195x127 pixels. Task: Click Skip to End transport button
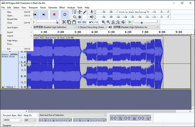coord(44,14)
